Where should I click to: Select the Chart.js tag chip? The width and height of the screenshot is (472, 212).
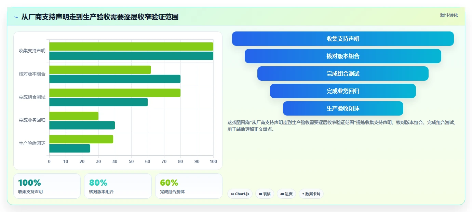pos(240,194)
